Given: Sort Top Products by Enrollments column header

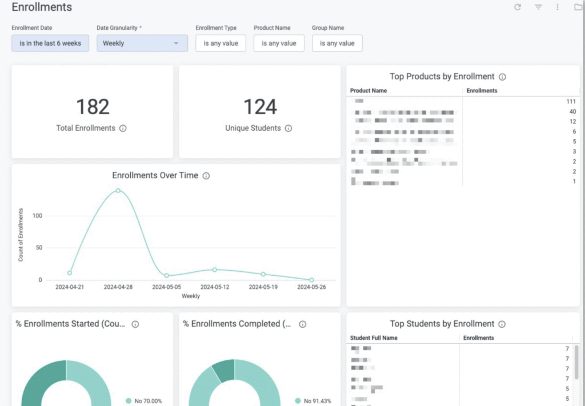Looking at the screenshot, I should click(482, 91).
